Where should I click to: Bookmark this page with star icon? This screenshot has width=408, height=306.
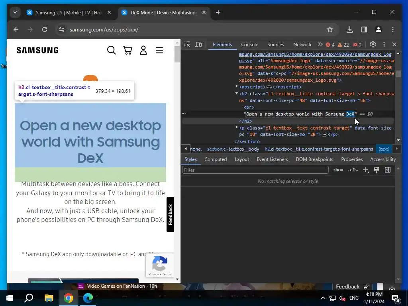point(330,29)
